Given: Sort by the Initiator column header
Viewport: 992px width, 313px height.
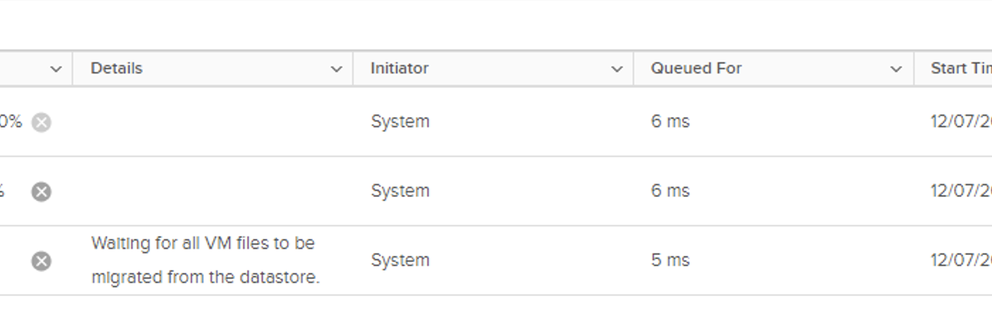Looking at the screenshot, I should (400, 69).
